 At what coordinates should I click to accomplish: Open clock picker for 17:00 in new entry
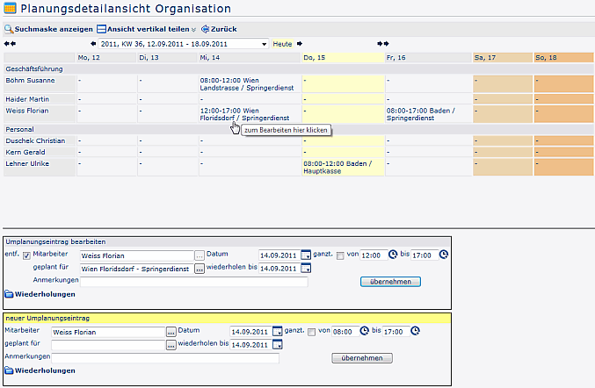[x=415, y=331]
